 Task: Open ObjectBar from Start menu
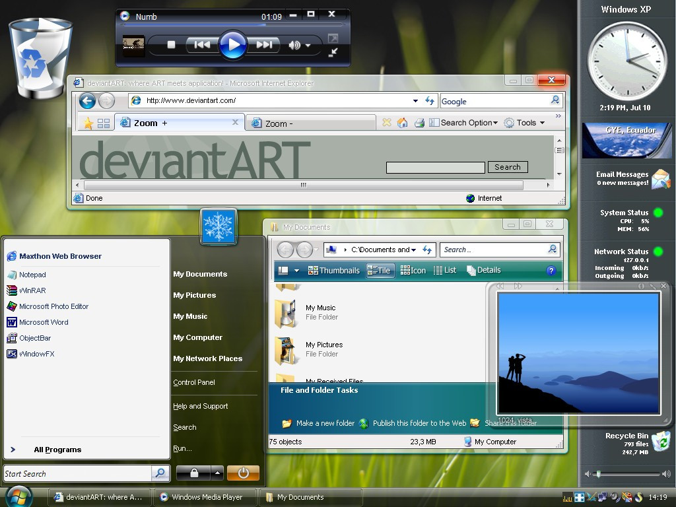click(x=29, y=338)
